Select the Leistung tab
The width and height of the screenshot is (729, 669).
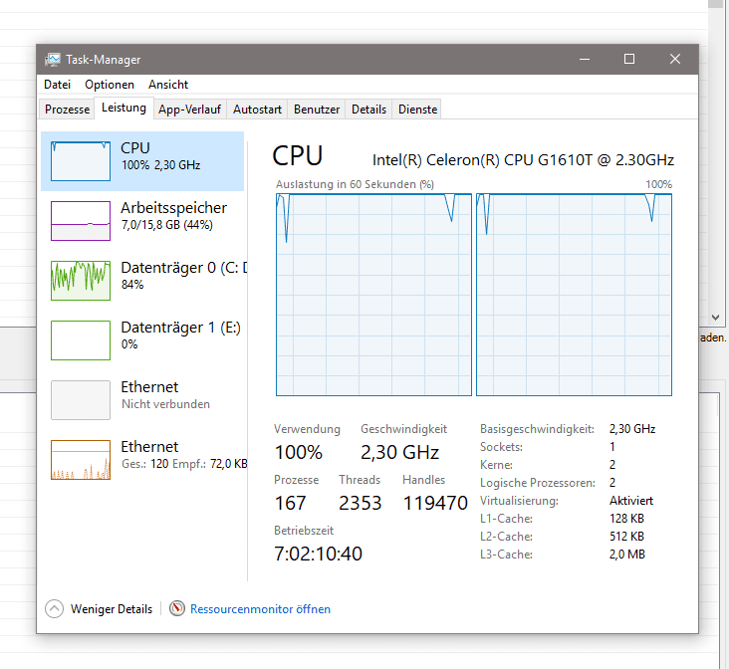pyautogui.click(x=123, y=108)
